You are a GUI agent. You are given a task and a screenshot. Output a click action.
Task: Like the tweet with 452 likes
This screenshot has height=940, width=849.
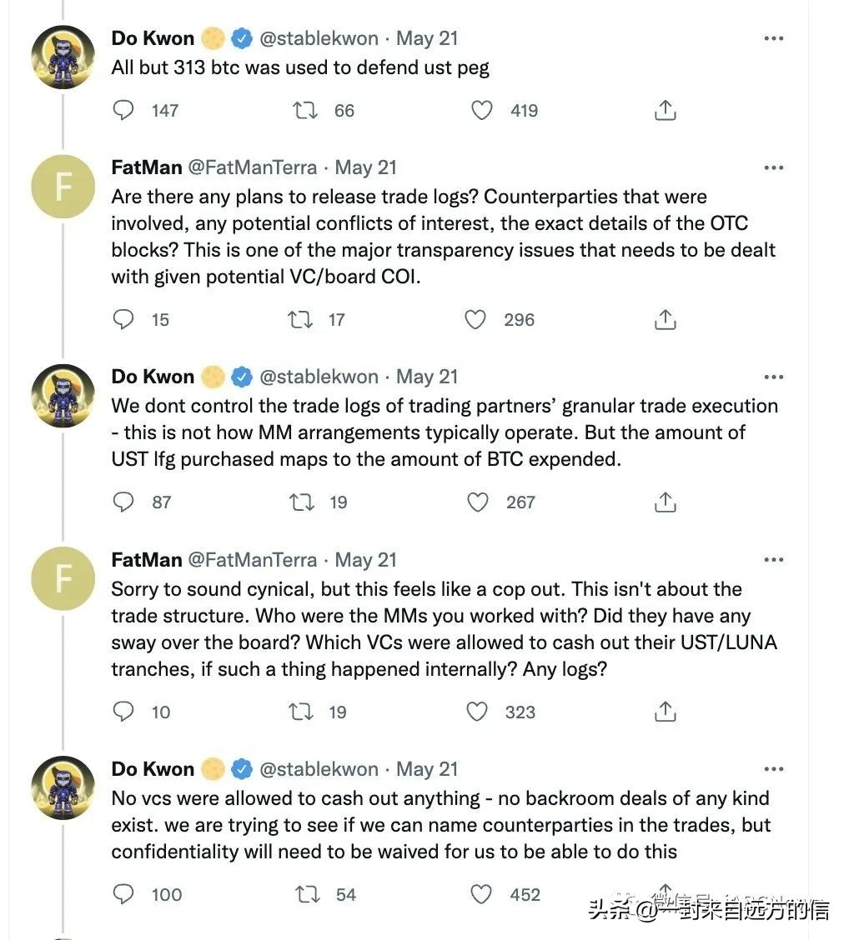click(x=481, y=894)
